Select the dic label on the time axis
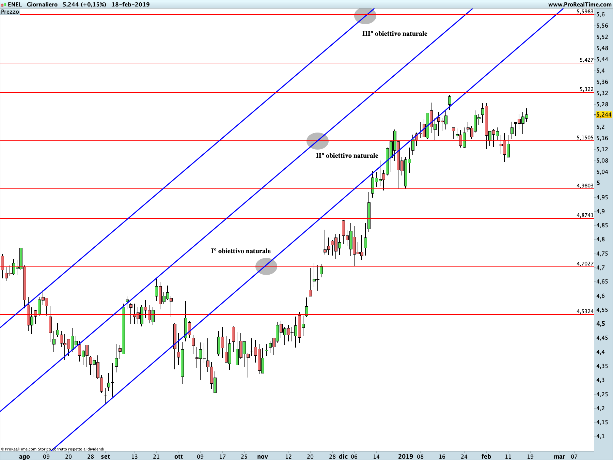Viewport: 613px width, 460px height. (345, 456)
